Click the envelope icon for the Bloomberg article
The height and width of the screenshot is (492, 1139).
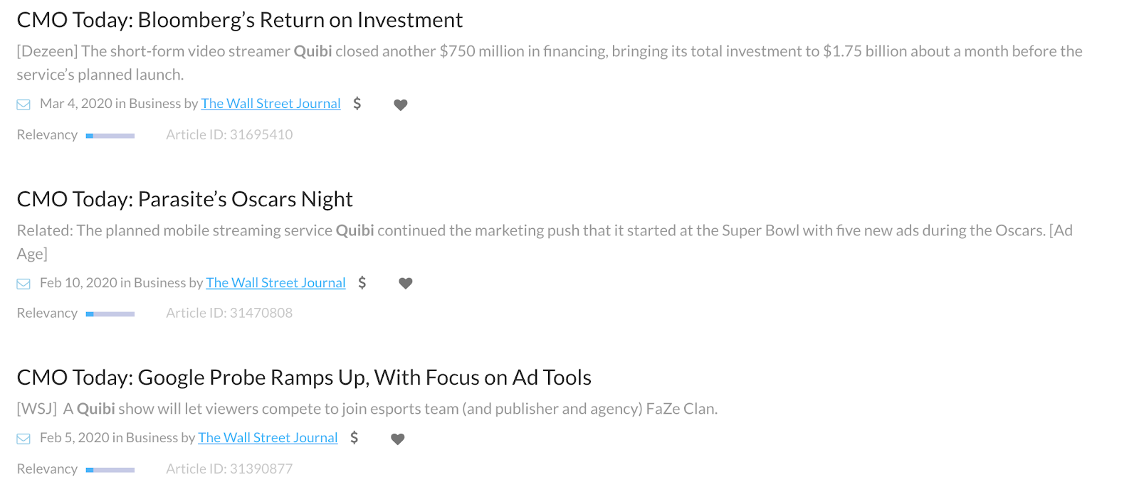(x=23, y=105)
